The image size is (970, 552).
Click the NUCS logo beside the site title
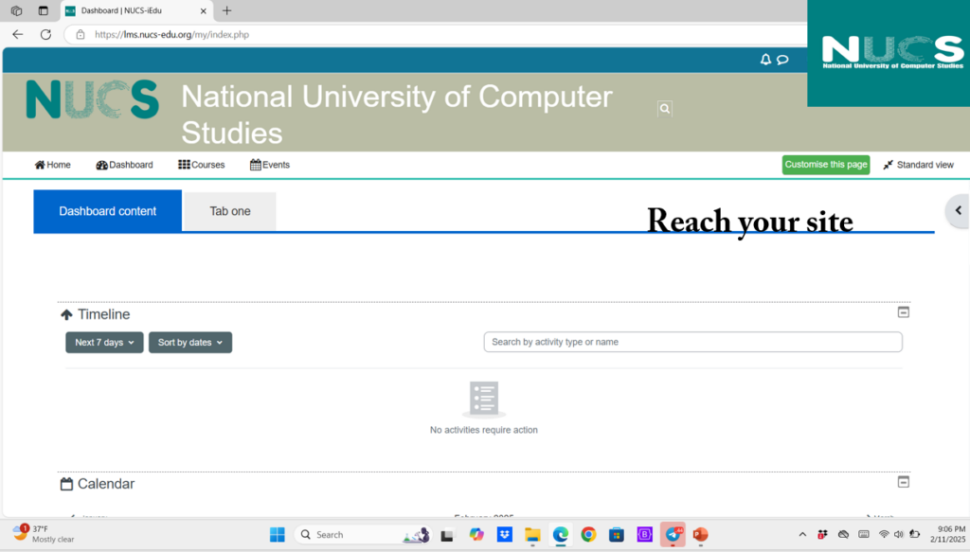pyautogui.click(x=92, y=99)
